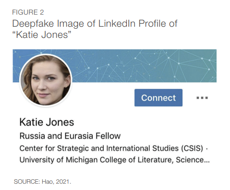The image size is (230, 190).
Task: Click the FIGURE 2 label
Action: tap(28, 12)
